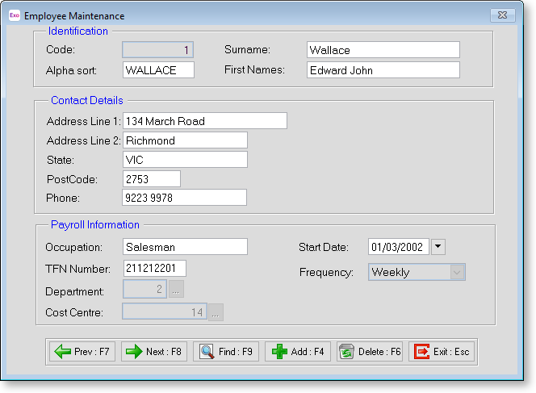Click the Exo application icon in title bar

(14, 15)
